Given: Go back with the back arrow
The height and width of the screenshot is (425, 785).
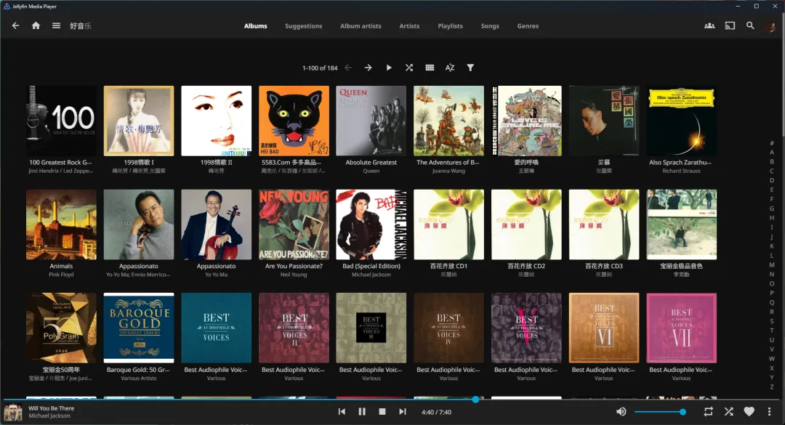Looking at the screenshot, I should pyautogui.click(x=15, y=25).
